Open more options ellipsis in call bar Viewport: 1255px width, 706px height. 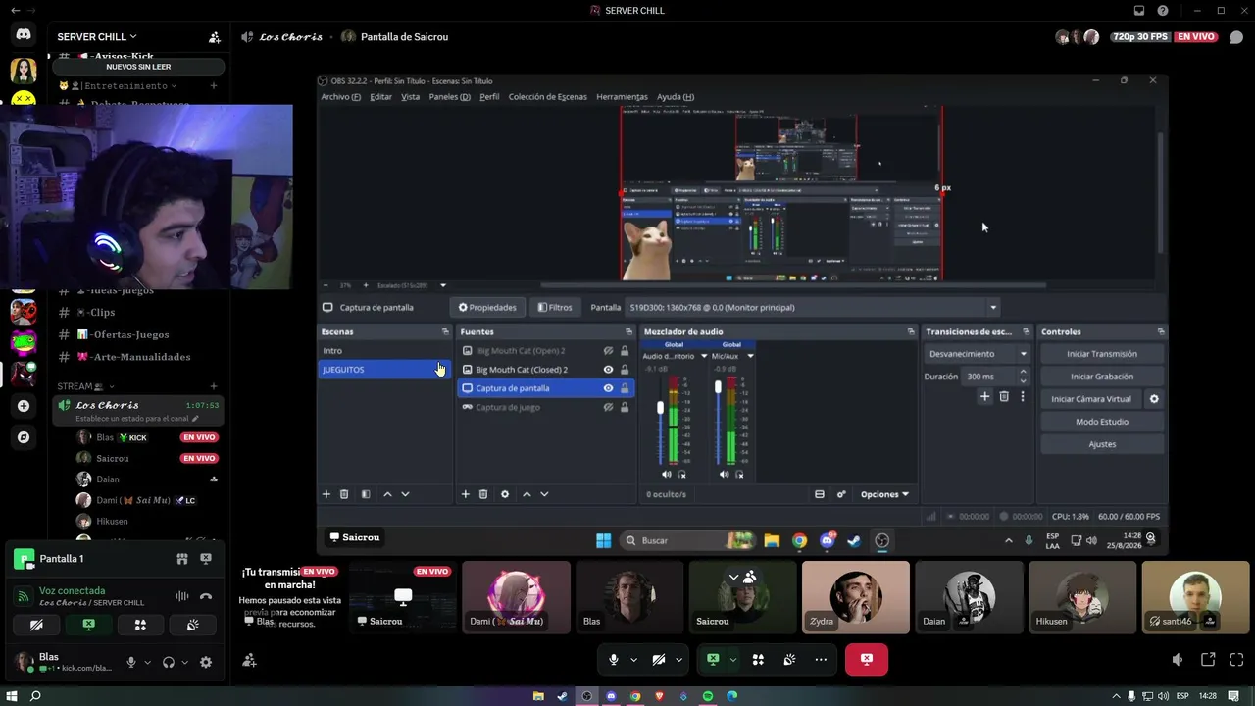tap(821, 660)
